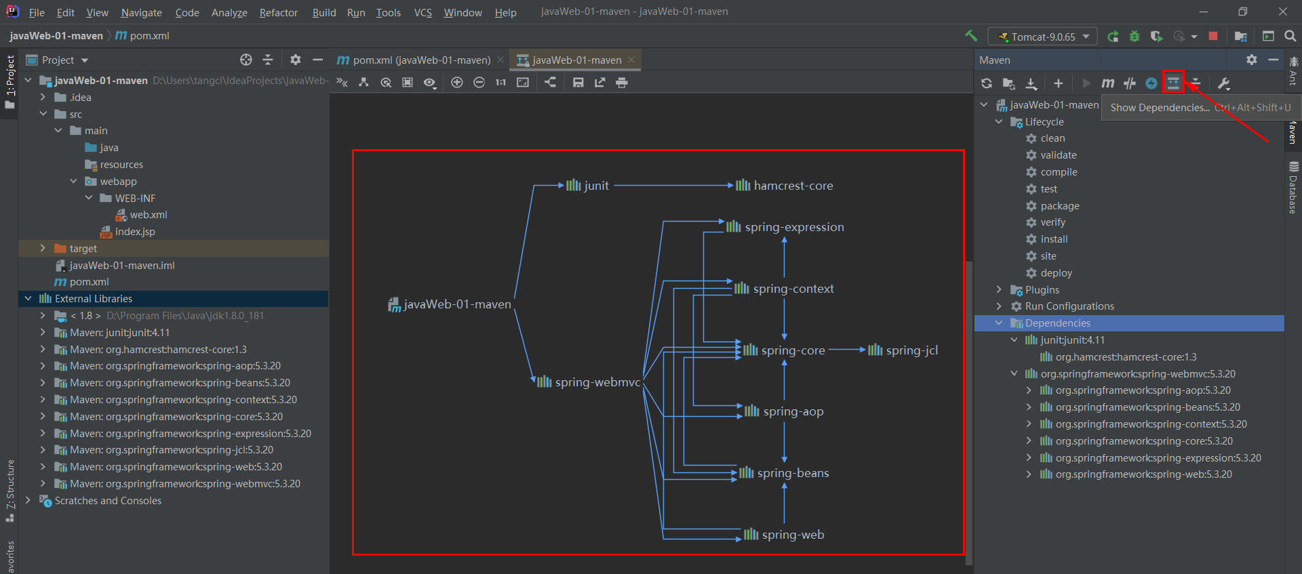
Task: Open Database side tool window
Action: point(1293,188)
